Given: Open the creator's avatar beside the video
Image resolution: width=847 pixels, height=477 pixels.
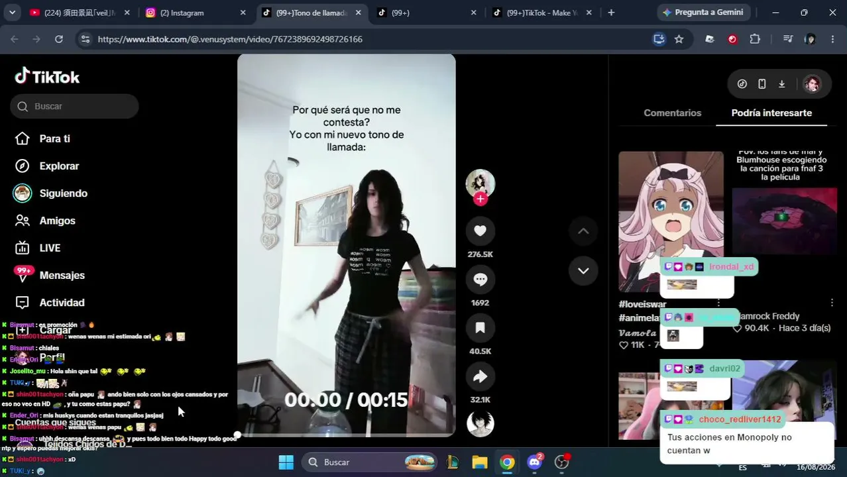Looking at the screenshot, I should (x=480, y=184).
